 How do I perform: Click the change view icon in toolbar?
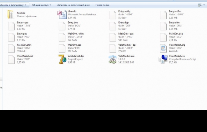(200, 5)
